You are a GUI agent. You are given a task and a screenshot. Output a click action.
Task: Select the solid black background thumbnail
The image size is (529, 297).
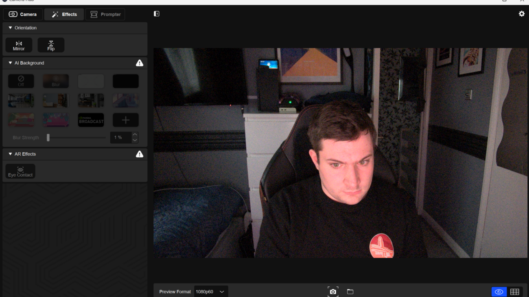click(x=126, y=81)
